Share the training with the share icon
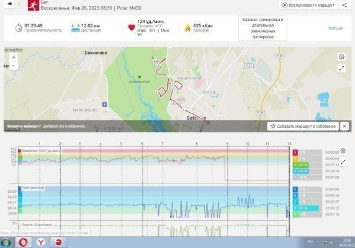The width and height of the screenshot is (355, 248). tap(344, 5)
